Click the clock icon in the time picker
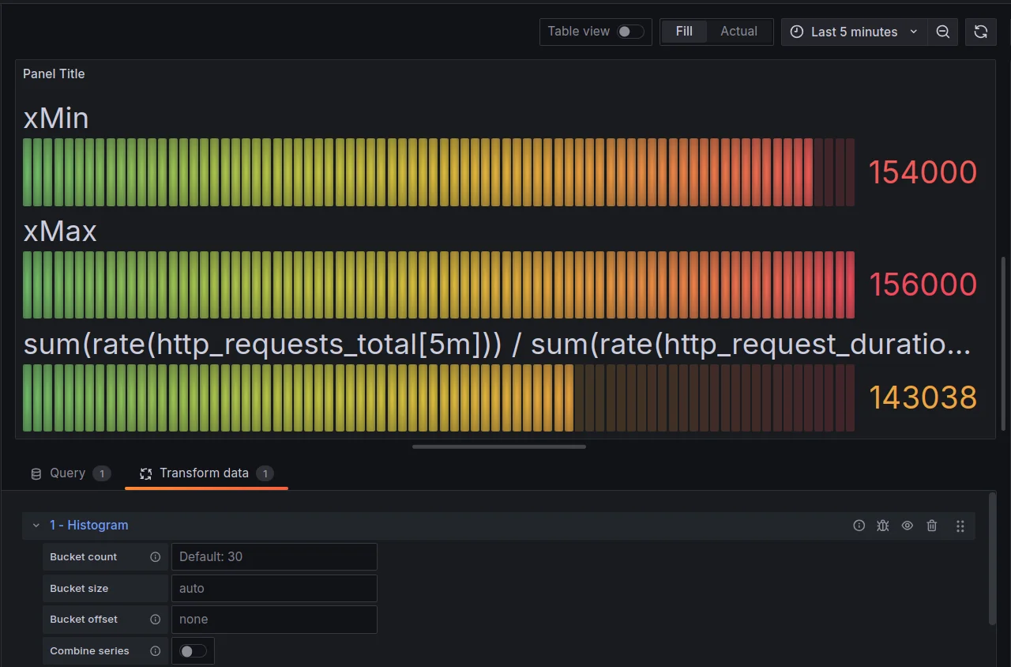 (796, 32)
